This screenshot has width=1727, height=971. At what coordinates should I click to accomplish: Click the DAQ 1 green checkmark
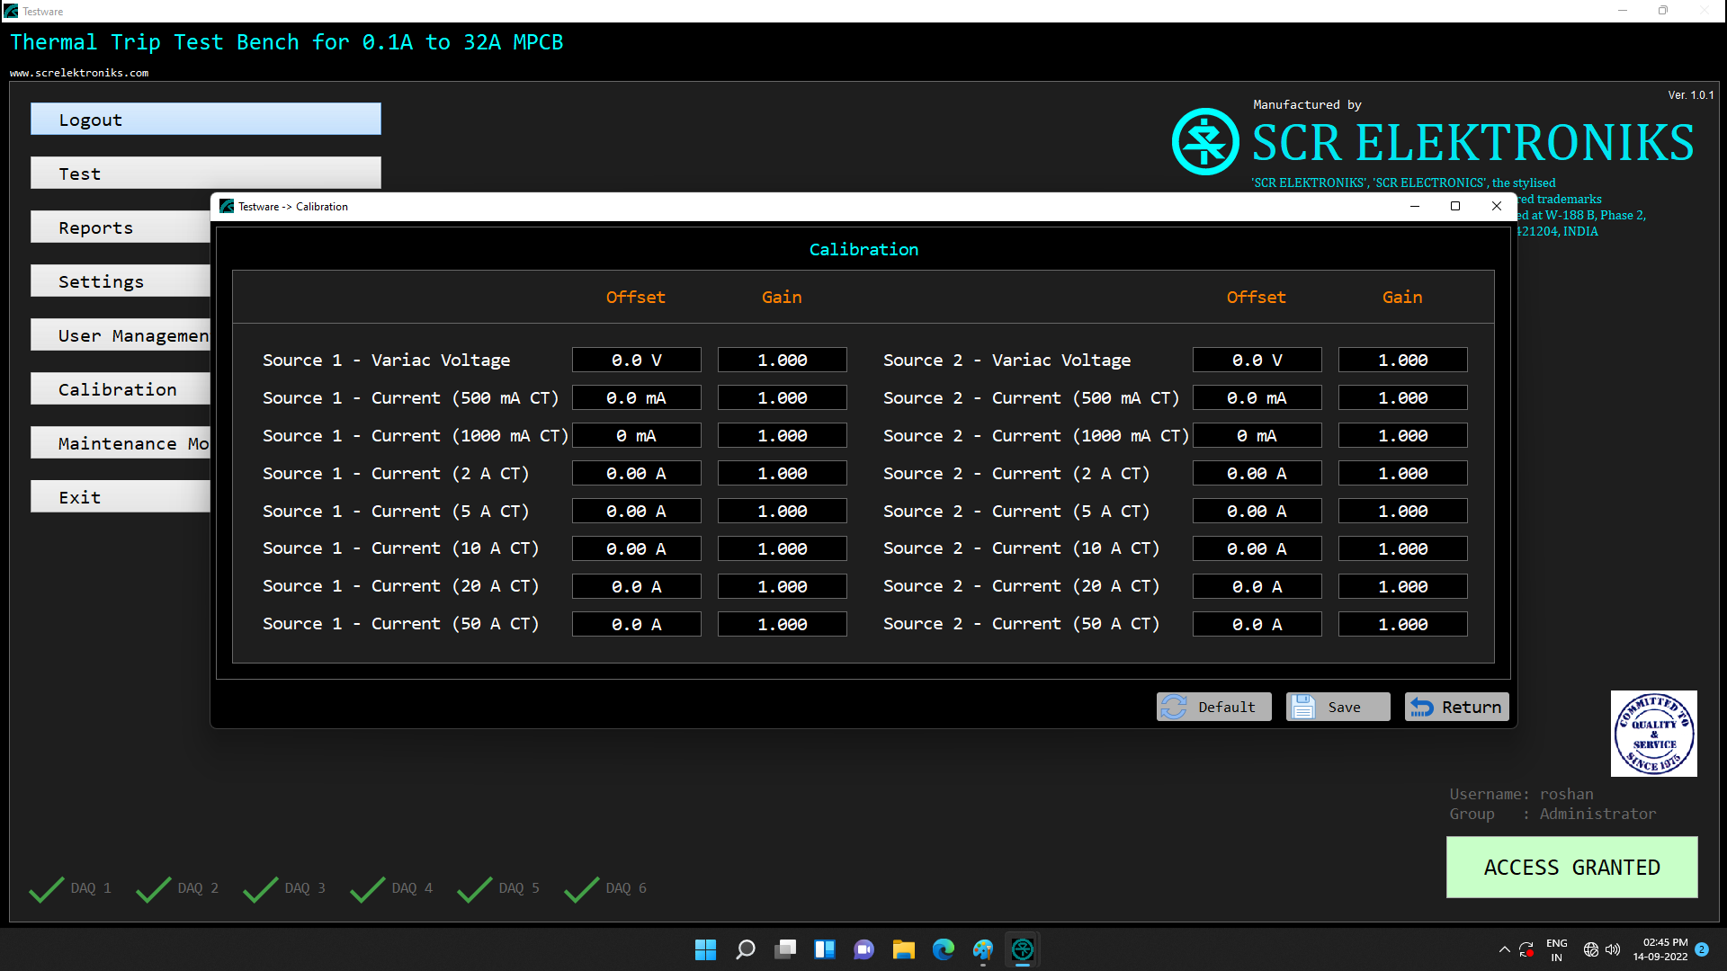point(47,888)
